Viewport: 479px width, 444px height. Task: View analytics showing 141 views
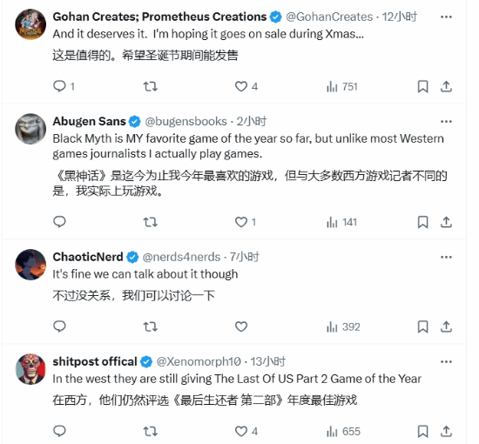coord(341,222)
